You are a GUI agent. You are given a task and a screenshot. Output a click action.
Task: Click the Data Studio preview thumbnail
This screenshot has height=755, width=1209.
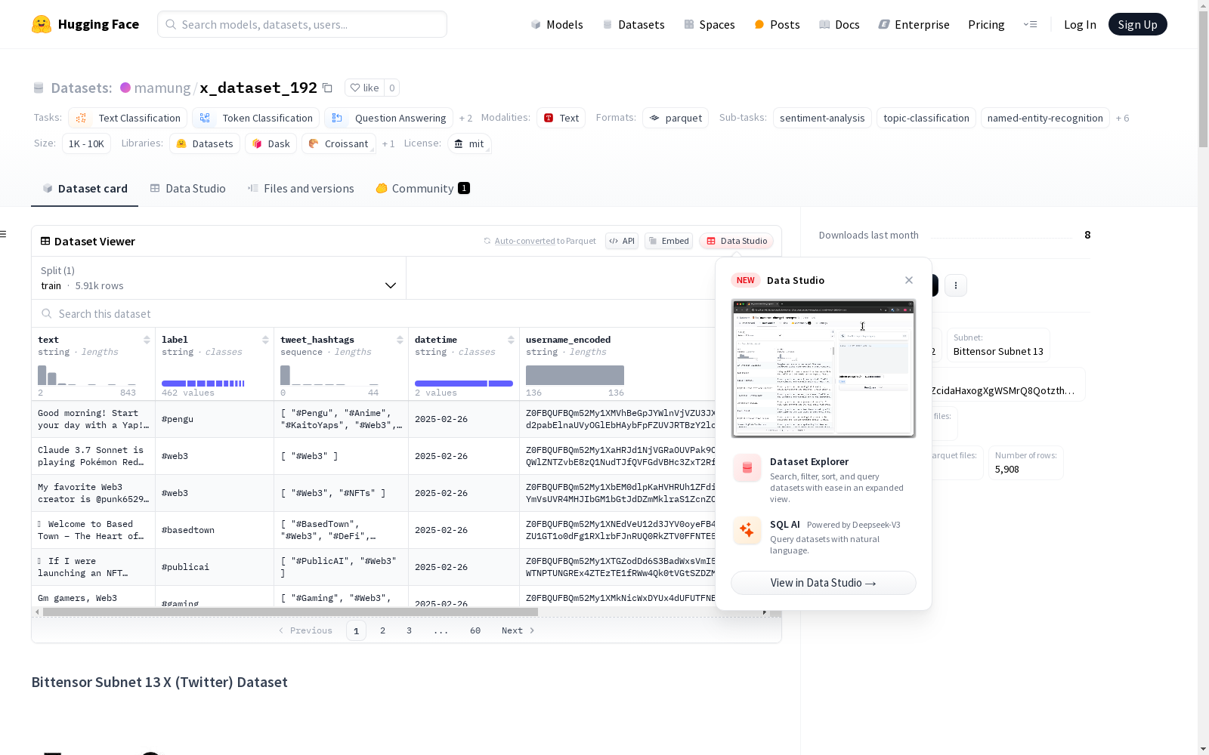(x=824, y=368)
